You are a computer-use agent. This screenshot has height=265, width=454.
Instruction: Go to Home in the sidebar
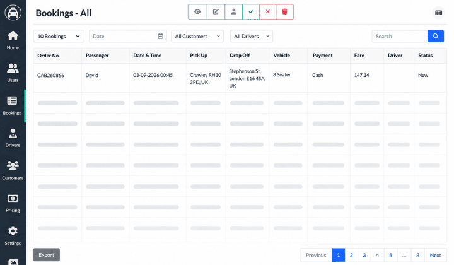pos(13,40)
